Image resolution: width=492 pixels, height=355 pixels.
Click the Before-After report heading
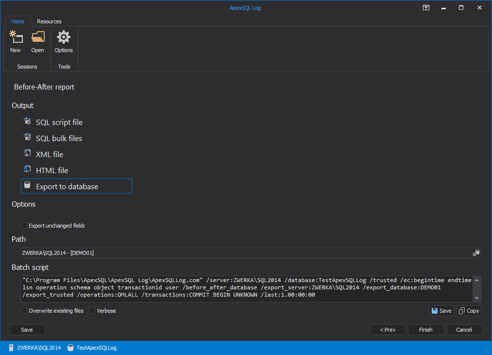44,87
